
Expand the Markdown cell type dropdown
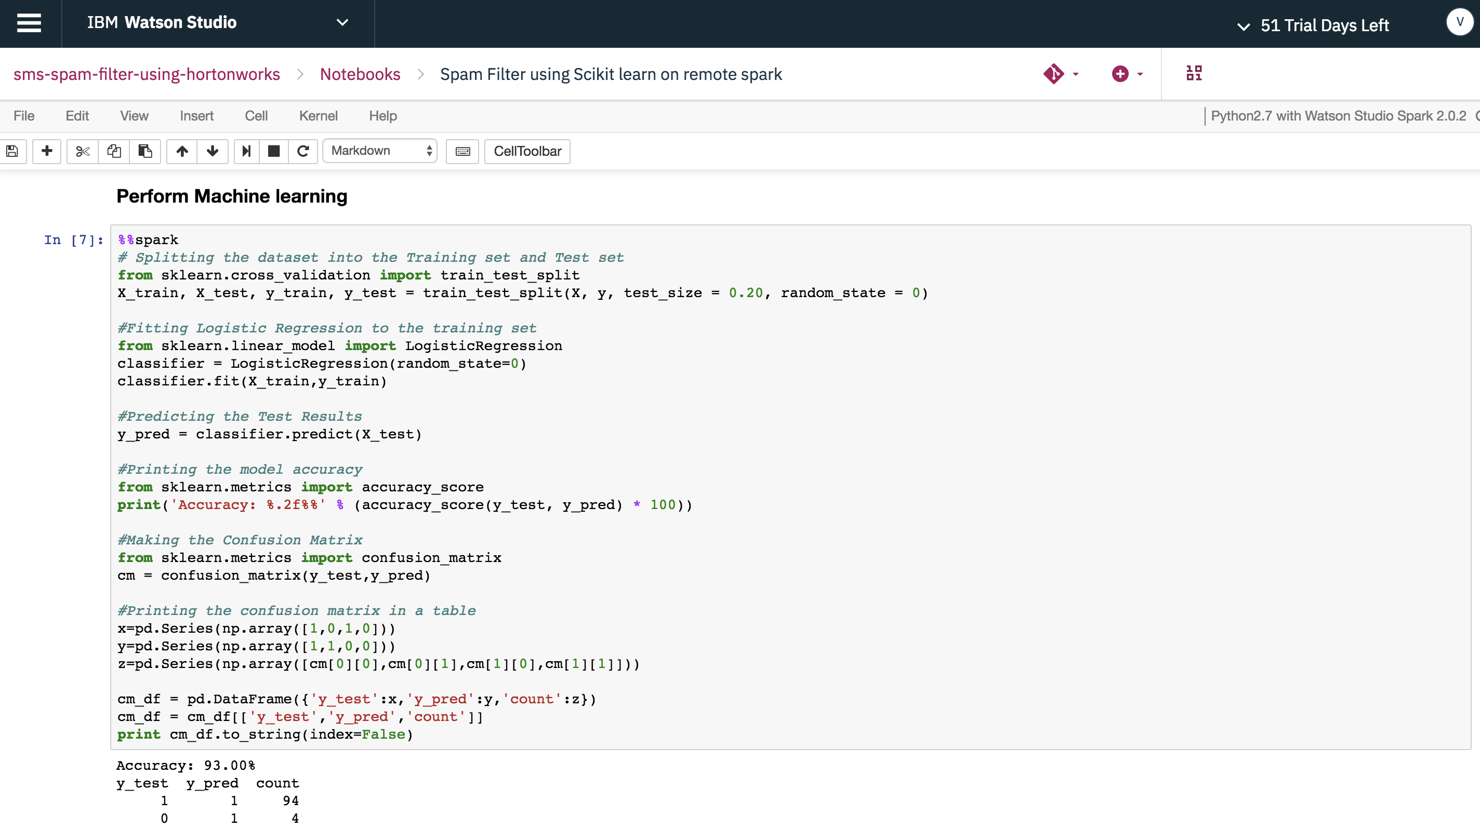point(380,151)
